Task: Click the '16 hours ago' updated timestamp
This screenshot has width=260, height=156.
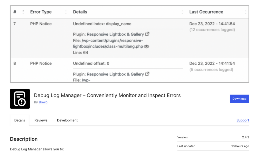Action: 239,146
